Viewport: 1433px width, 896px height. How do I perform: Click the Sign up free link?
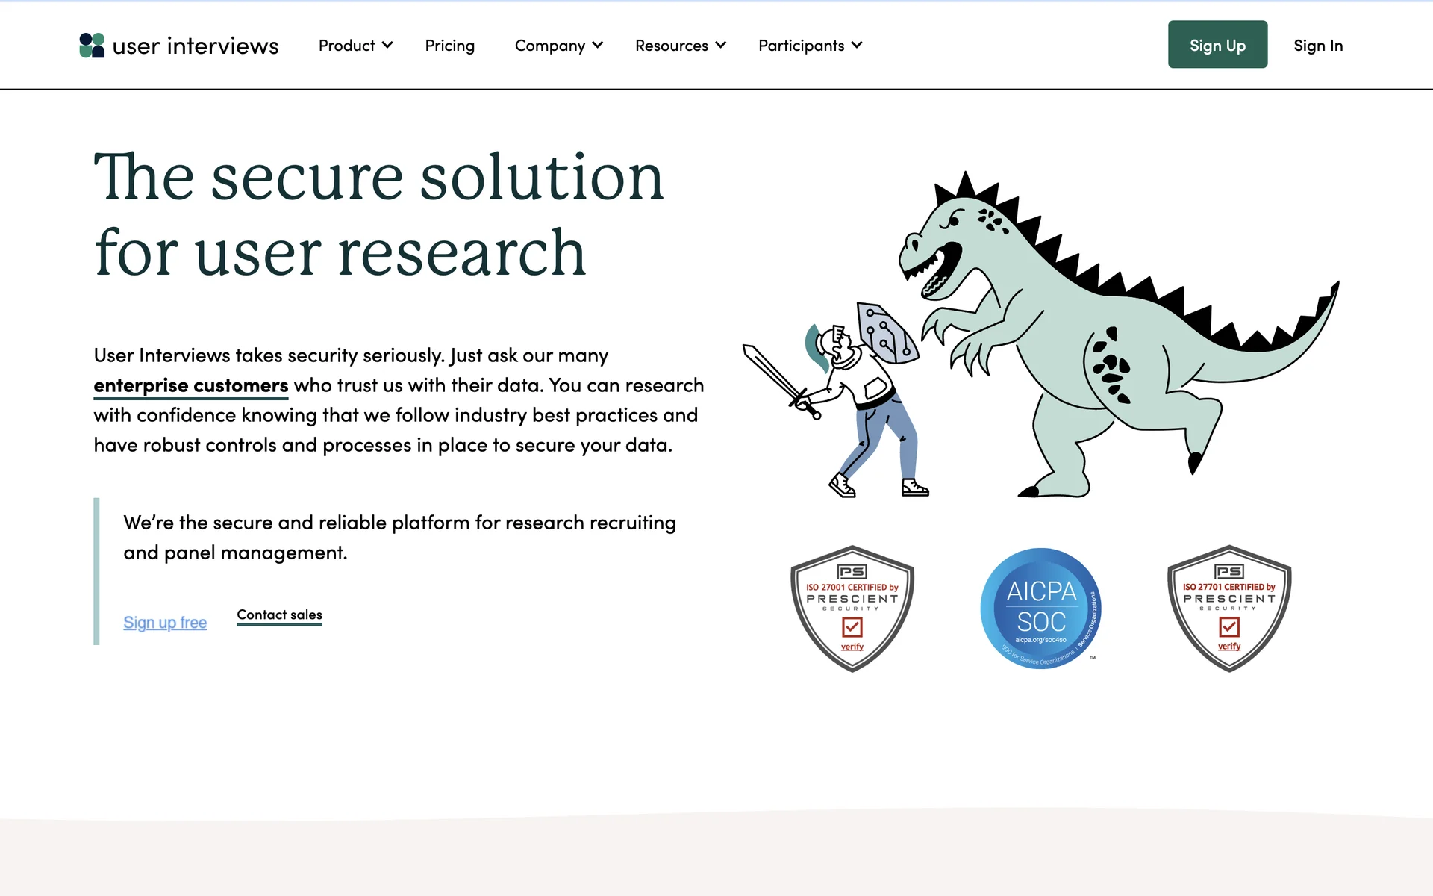pyautogui.click(x=165, y=623)
